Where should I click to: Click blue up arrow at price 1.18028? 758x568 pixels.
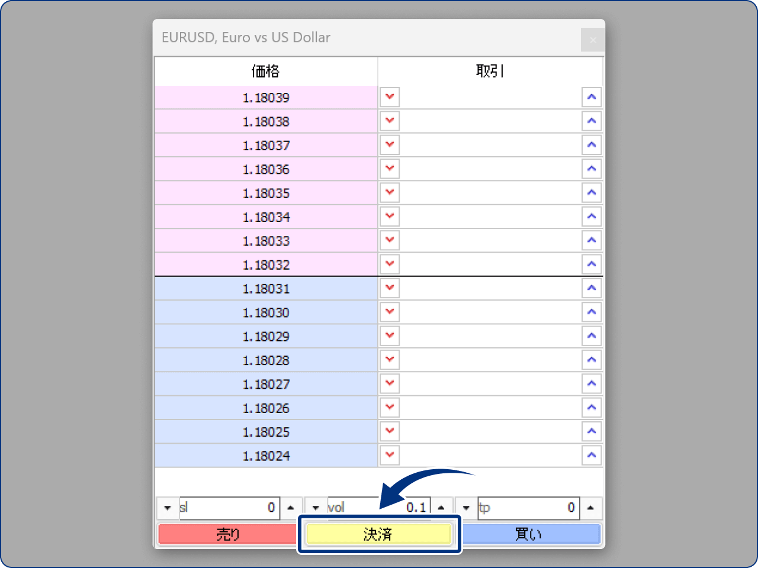[x=591, y=360]
